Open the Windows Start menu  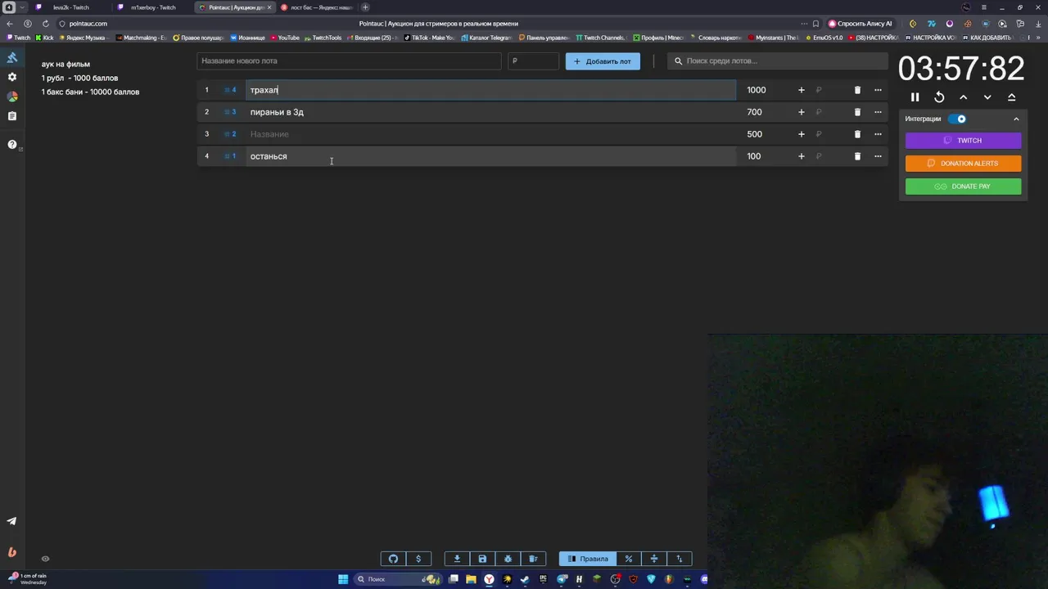(343, 579)
